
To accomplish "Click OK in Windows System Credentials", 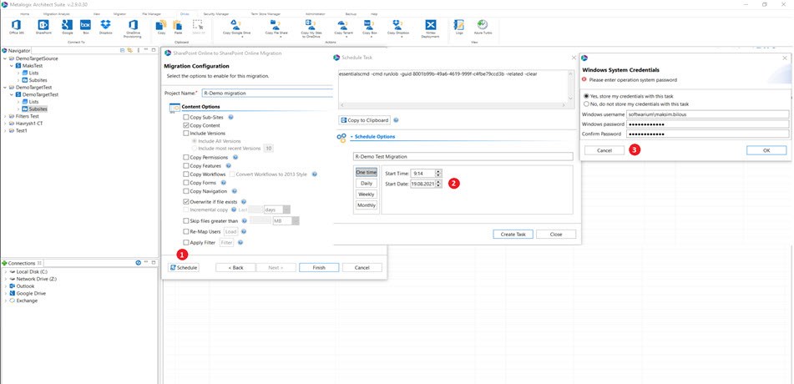I will click(766, 150).
